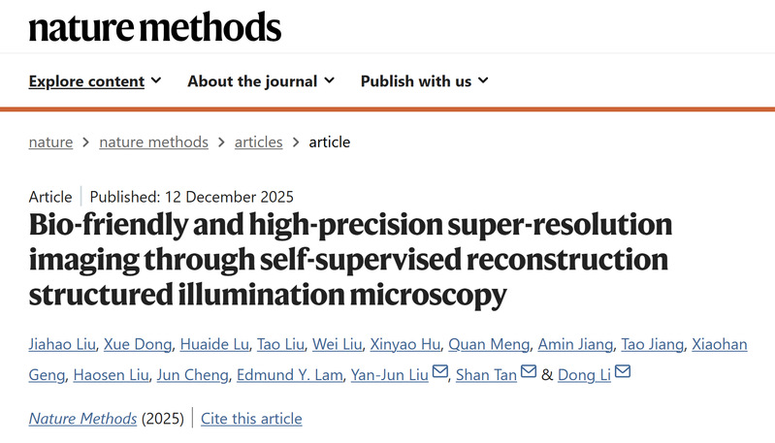775x443 pixels.
Task: Navigate to articles breadcrumb
Action: coord(258,142)
